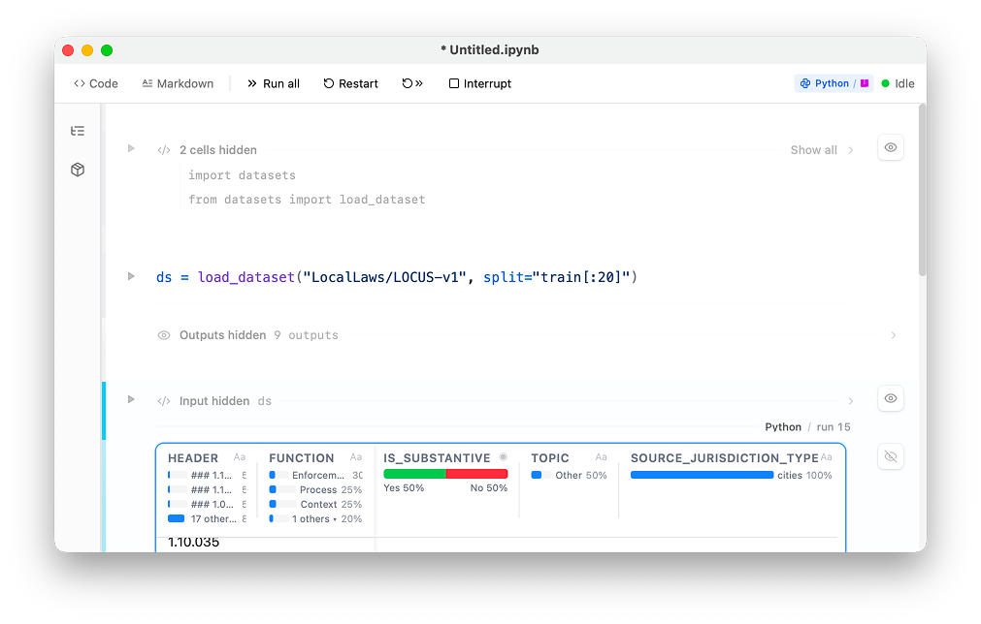Run the load_dataset cell triangle
This screenshot has width=981, height=624.
(131, 276)
